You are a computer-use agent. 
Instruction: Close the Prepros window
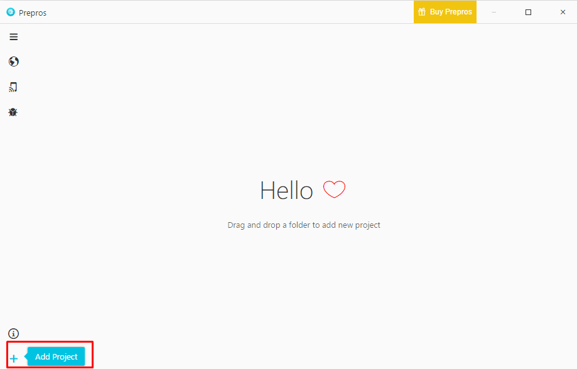pos(563,12)
